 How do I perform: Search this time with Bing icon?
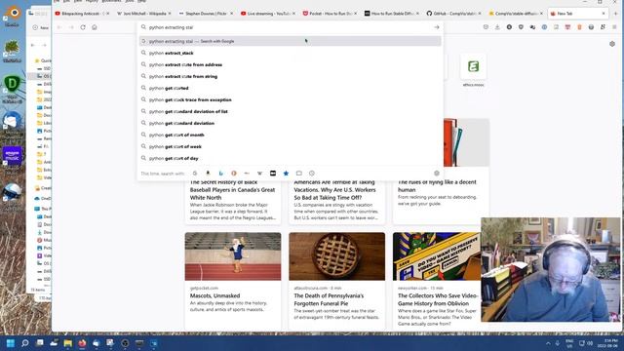coord(221,174)
